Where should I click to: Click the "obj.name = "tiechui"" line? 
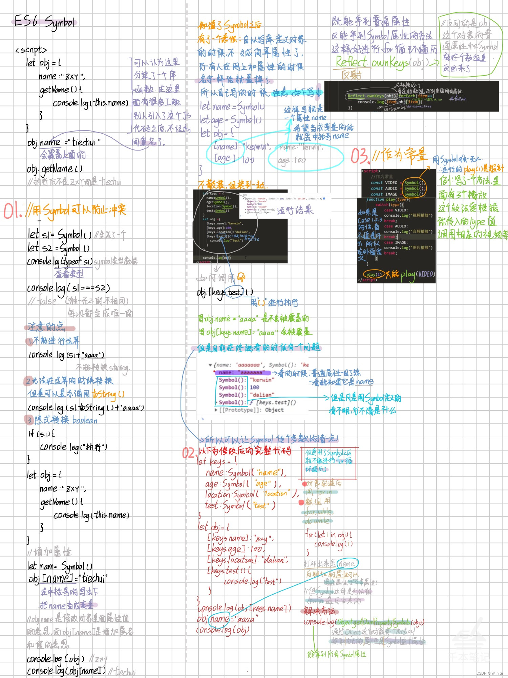click(64, 142)
